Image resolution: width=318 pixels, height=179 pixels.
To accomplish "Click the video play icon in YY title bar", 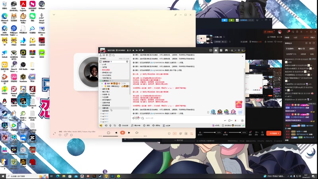I will (x=211, y=50).
